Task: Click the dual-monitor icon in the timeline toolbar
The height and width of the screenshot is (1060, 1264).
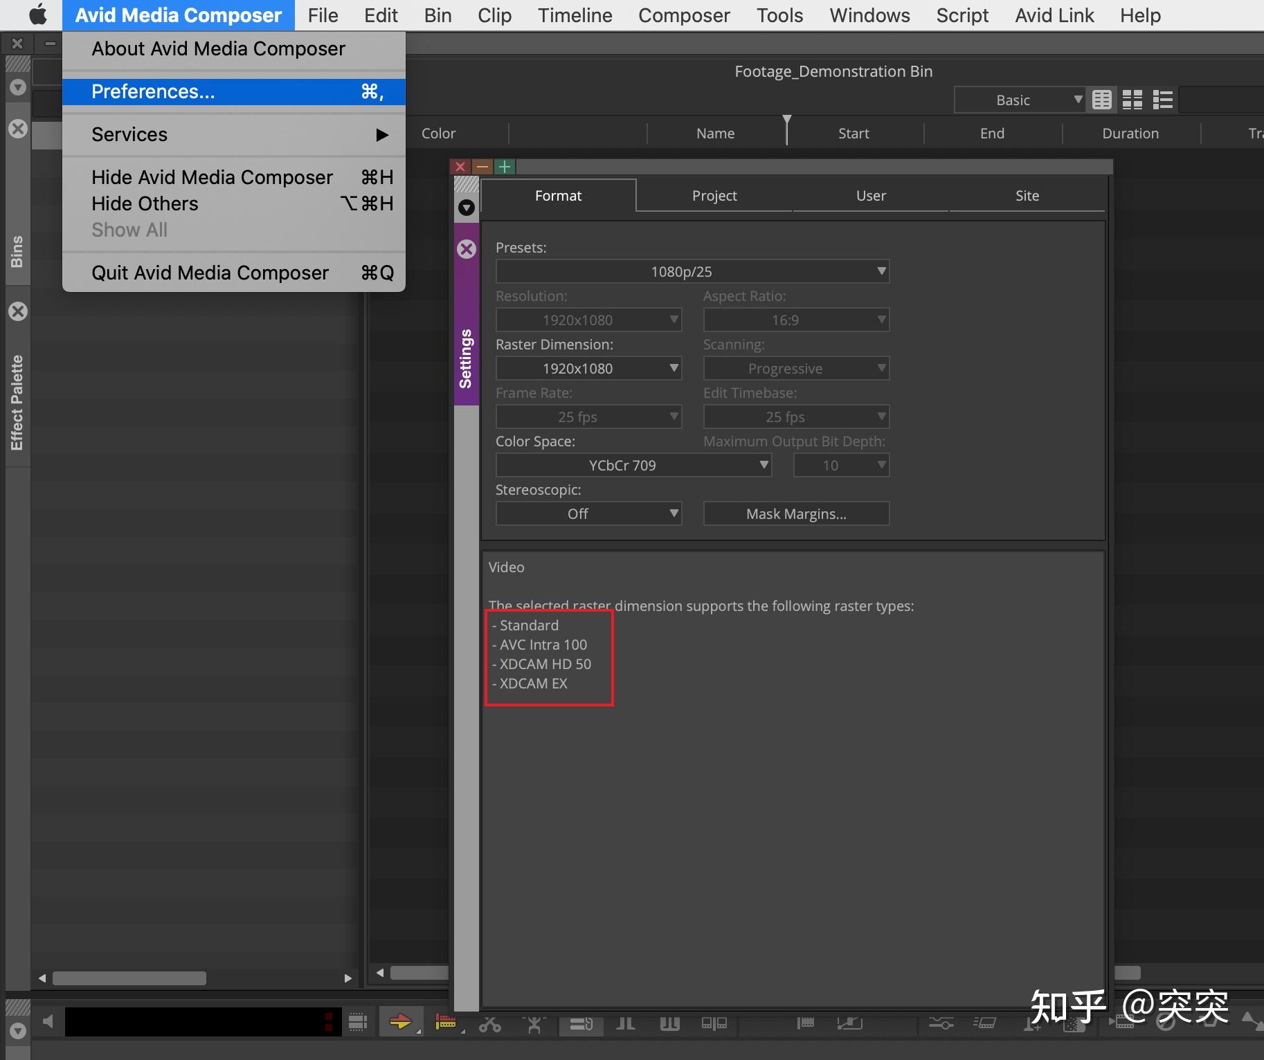Action: click(x=714, y=1023)
